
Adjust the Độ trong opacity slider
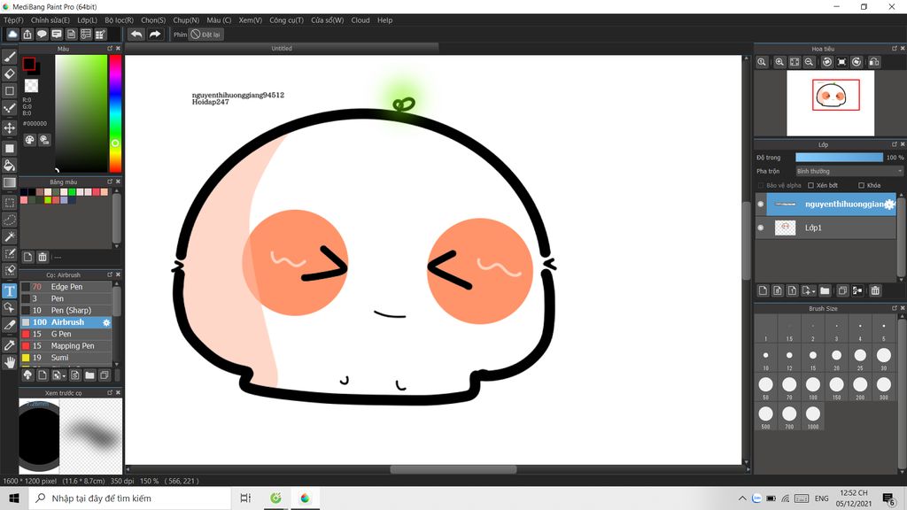click(x=840, y=158)
